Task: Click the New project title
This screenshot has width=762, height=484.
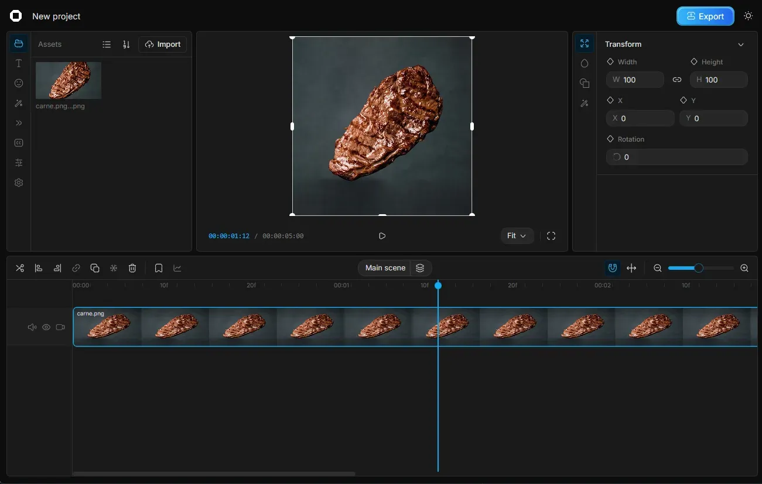Action: pos(56,16)
